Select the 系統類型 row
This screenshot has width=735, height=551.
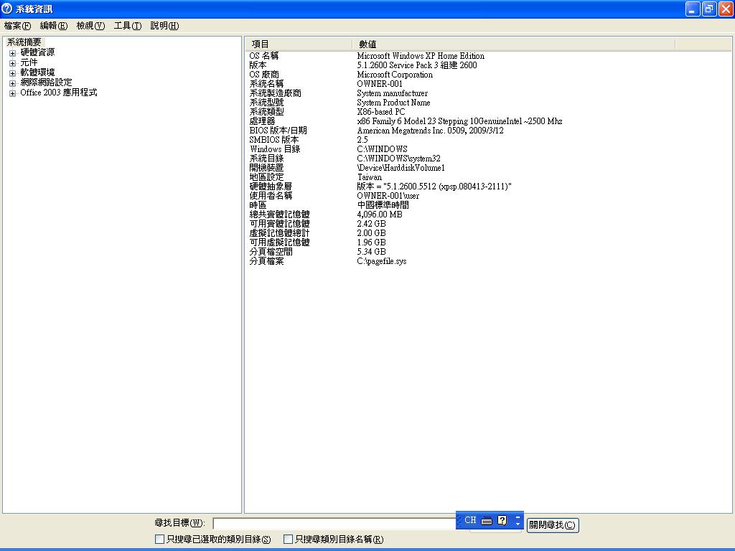point(487,112)
